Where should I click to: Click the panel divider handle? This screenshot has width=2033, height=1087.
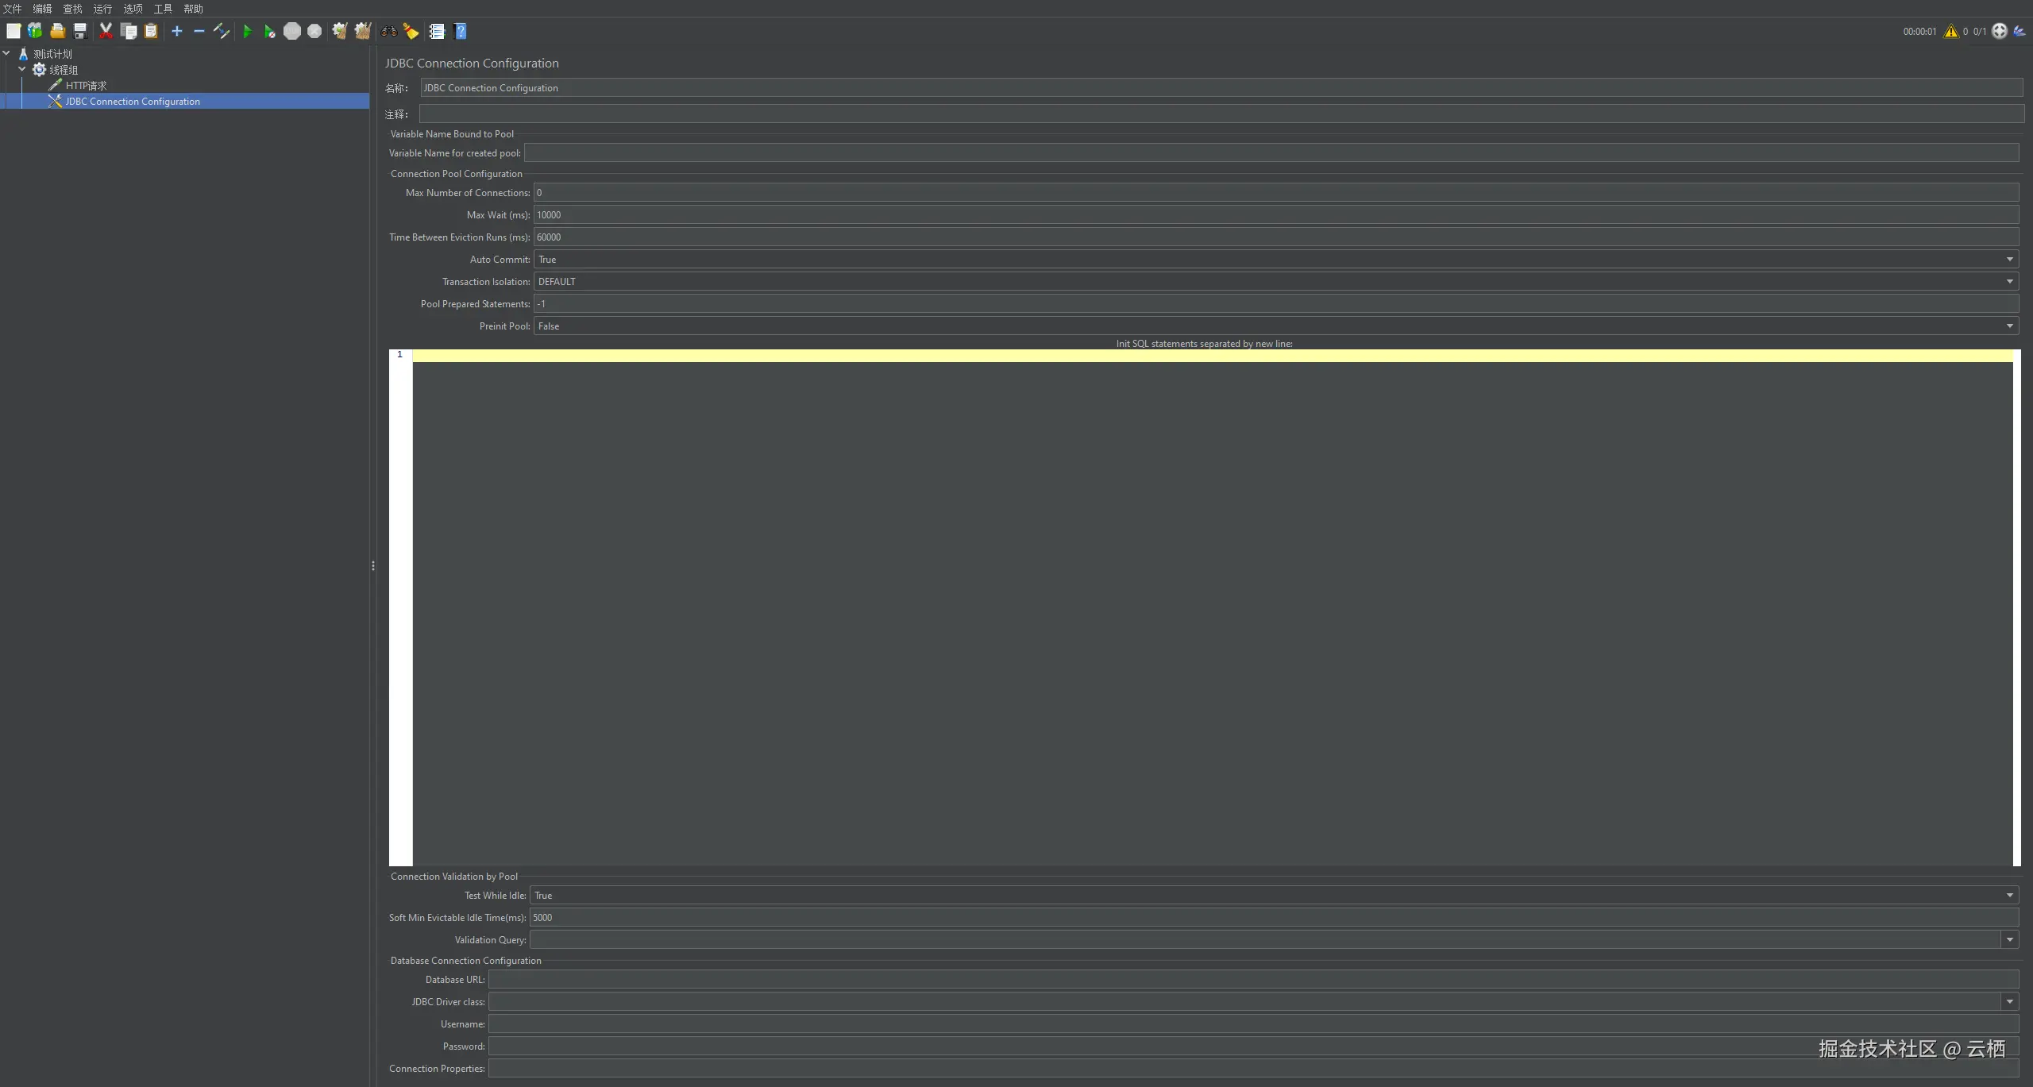[372, 566]
